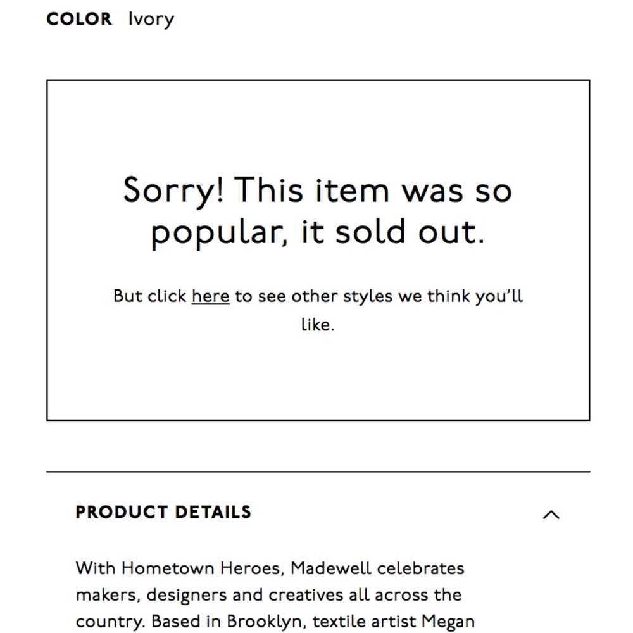Viewport: 633px width, 633px height.
Task: Click the words "But click" before the link
Action: click(149, 296)
